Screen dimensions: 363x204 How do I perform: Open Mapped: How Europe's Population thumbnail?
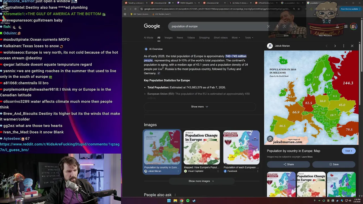tap(202, 148)
